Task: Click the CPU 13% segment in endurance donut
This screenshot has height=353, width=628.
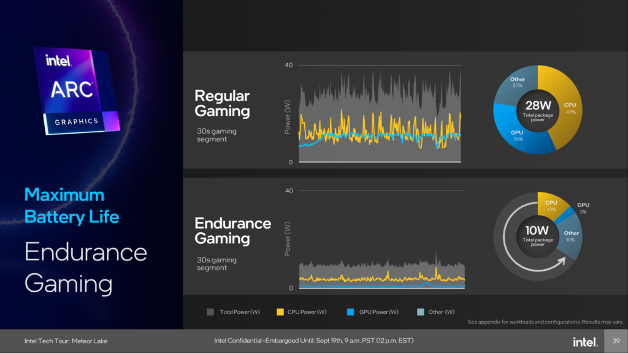Action: pos(552,205)
